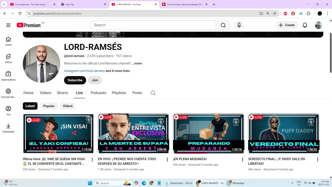The height and width of the screenshot is (187, 332).
Task: Open the red hand blocker extension
Action: [x=293, y=14]
